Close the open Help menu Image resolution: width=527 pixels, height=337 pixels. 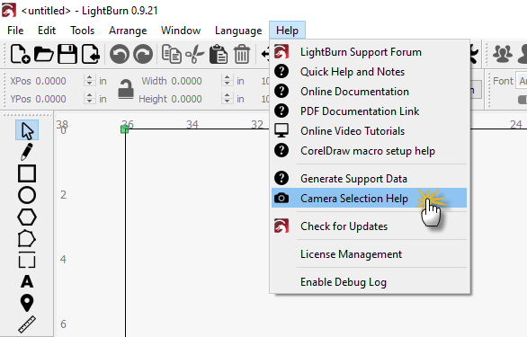(x=287, y=31)
